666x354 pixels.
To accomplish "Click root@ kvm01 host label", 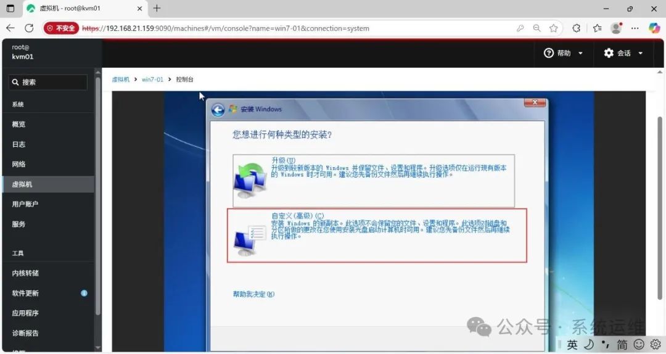I will click(x=23, y=52).
